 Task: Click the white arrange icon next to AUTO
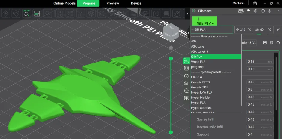37,13
